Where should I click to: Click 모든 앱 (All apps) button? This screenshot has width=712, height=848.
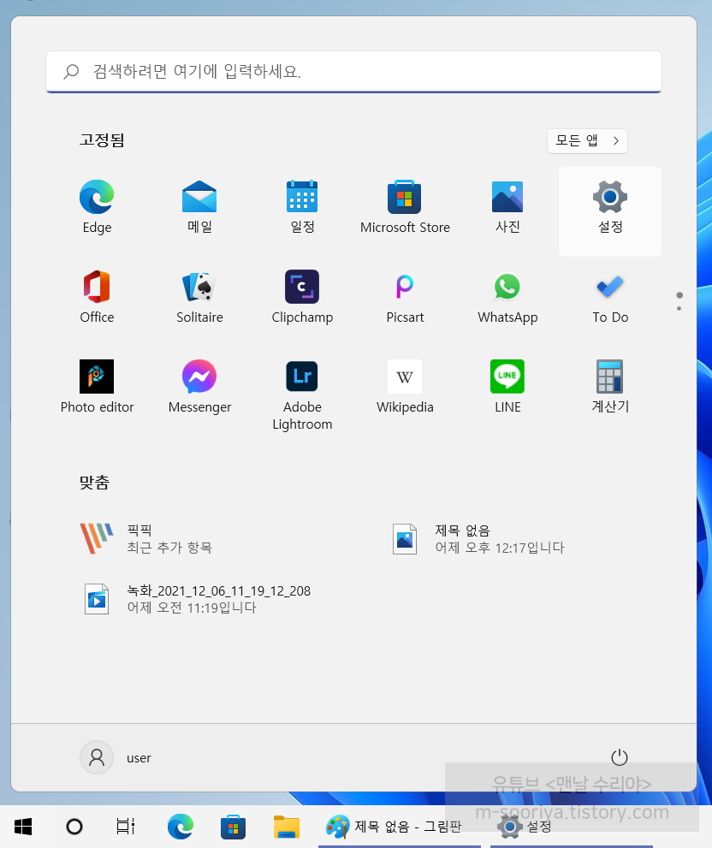tap(587, 140)
